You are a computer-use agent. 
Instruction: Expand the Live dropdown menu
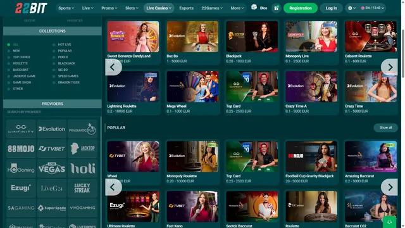coord(87,8)
